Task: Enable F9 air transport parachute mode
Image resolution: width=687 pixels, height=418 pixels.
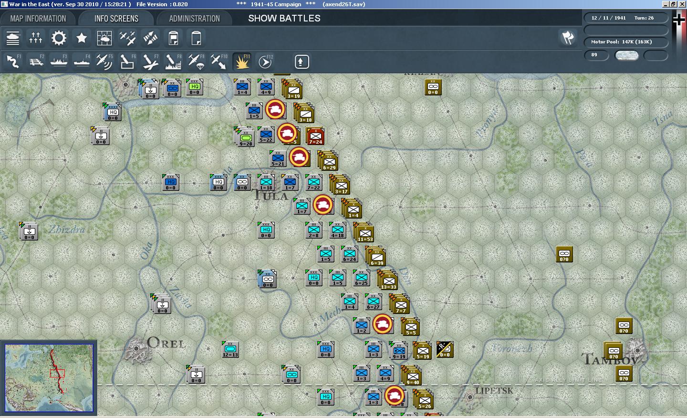Action: (x=196, y=62)
